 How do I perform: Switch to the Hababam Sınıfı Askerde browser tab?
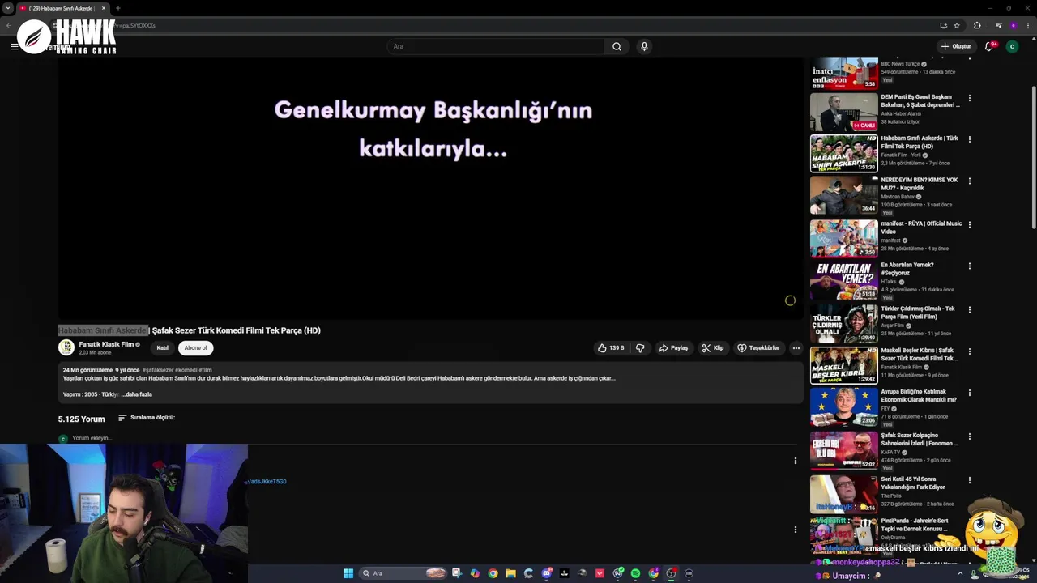(x=61, y=8)
